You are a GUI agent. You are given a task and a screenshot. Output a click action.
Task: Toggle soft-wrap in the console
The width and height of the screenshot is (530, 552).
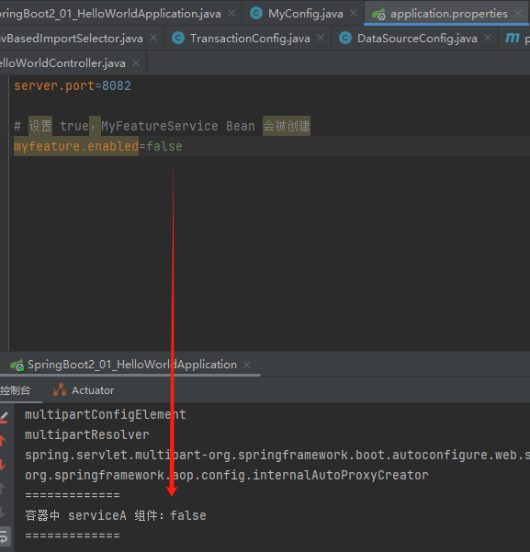[x=4, y=537]
